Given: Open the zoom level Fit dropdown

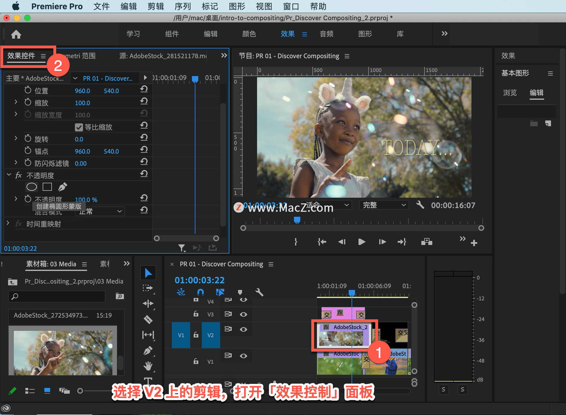Looking at the screenshot, I should [327, 205].
